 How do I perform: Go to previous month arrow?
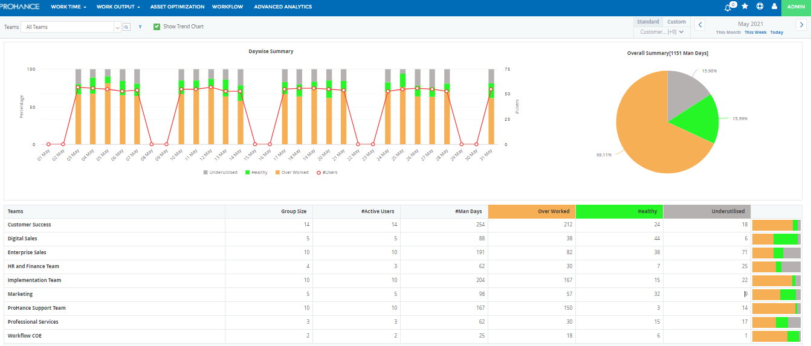700,25
